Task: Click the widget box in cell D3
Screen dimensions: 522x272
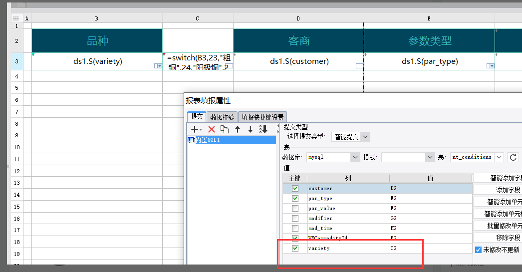Action: (359, 66)
